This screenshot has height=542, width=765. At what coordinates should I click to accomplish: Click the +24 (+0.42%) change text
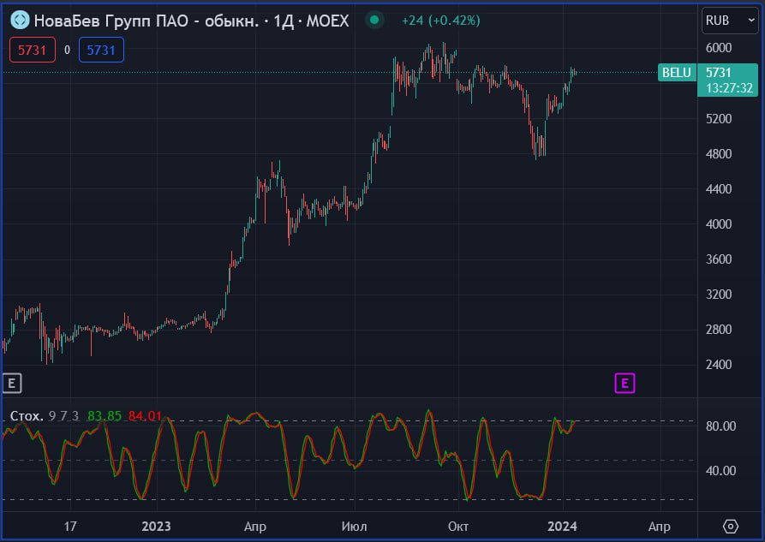point(440,21)
